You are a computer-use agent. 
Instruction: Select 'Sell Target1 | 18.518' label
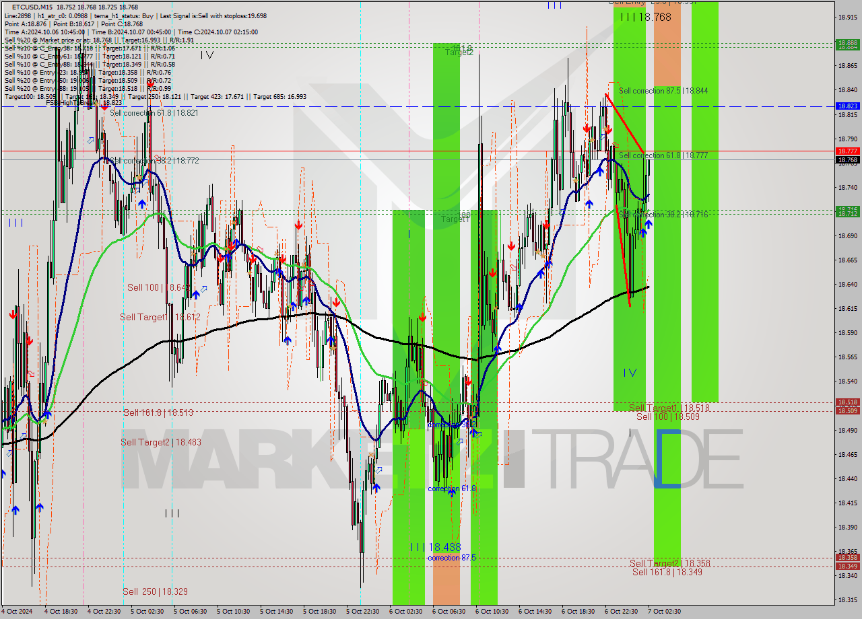pyautogui.click(x=669, y=408)
